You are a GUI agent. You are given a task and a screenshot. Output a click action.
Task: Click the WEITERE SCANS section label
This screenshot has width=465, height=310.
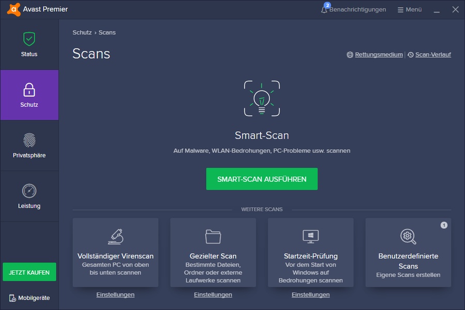262,209
